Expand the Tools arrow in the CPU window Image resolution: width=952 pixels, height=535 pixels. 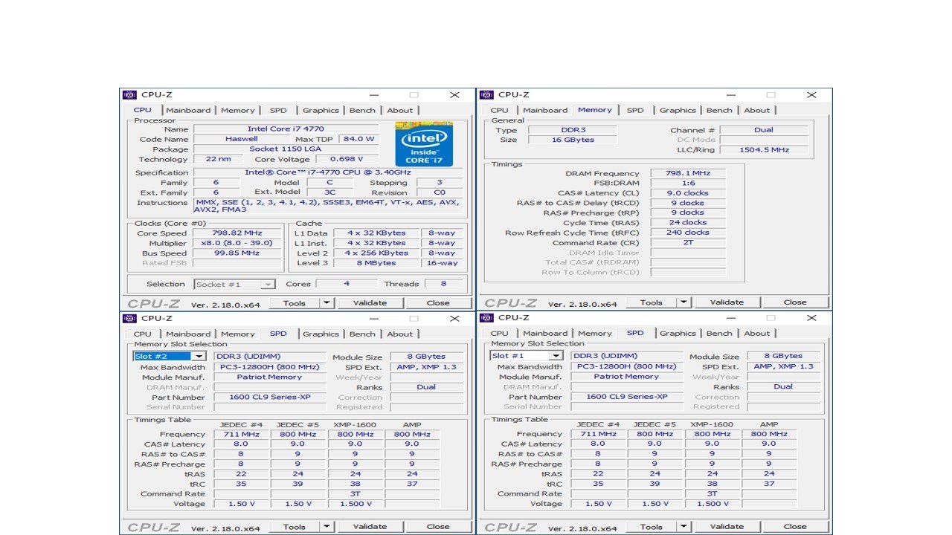(327, 302)
